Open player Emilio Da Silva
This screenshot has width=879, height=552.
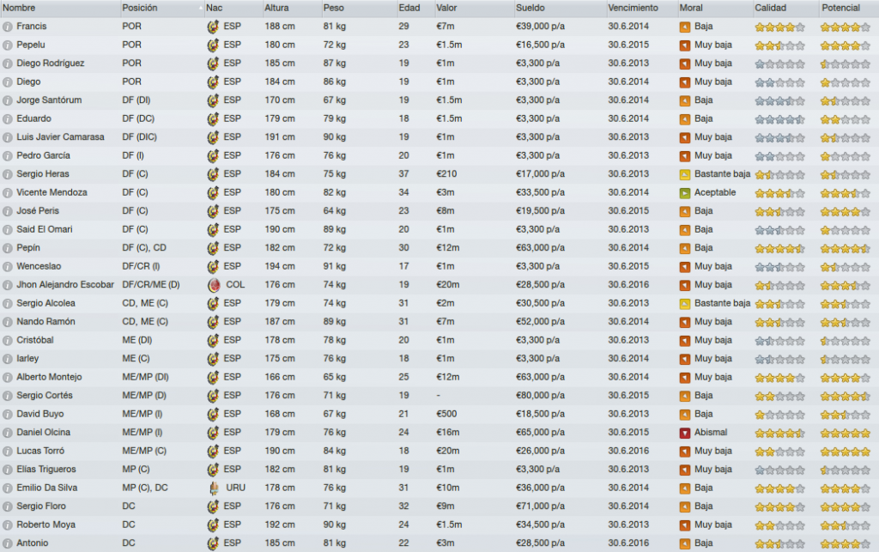click(x=46, y=488)
